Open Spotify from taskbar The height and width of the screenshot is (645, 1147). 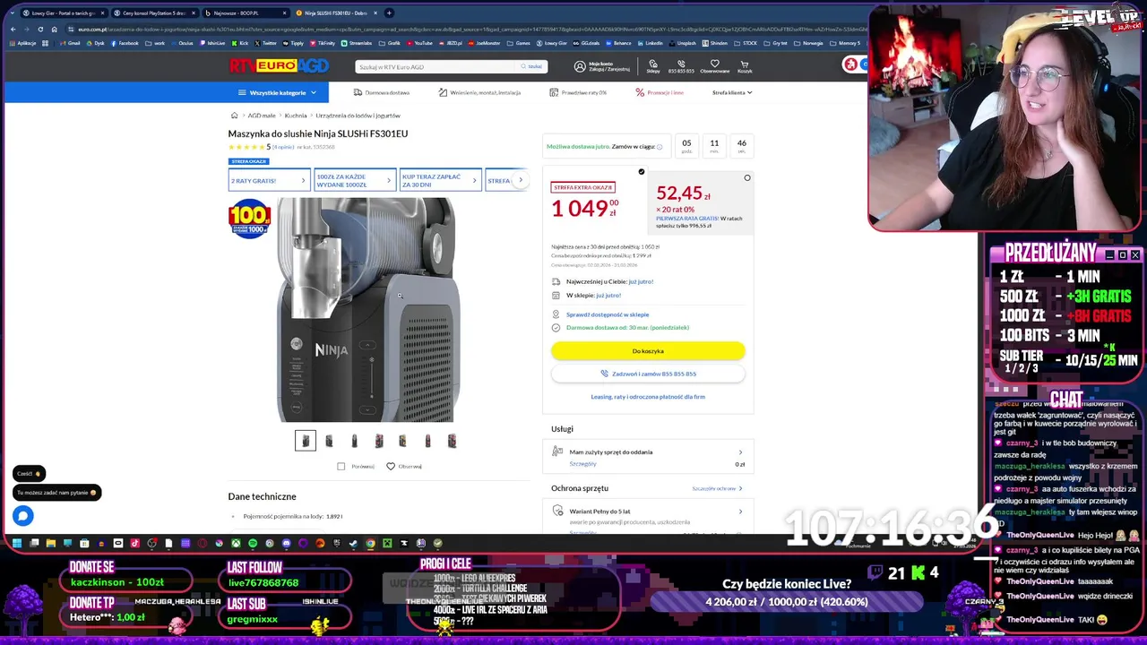tap(253, 543)
